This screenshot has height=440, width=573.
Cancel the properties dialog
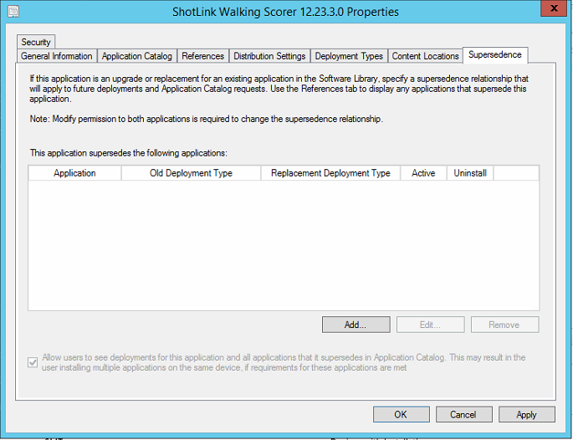point(463,414)
